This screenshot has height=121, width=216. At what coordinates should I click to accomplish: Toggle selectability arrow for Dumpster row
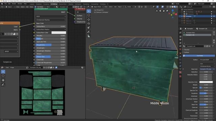(212, 16)
